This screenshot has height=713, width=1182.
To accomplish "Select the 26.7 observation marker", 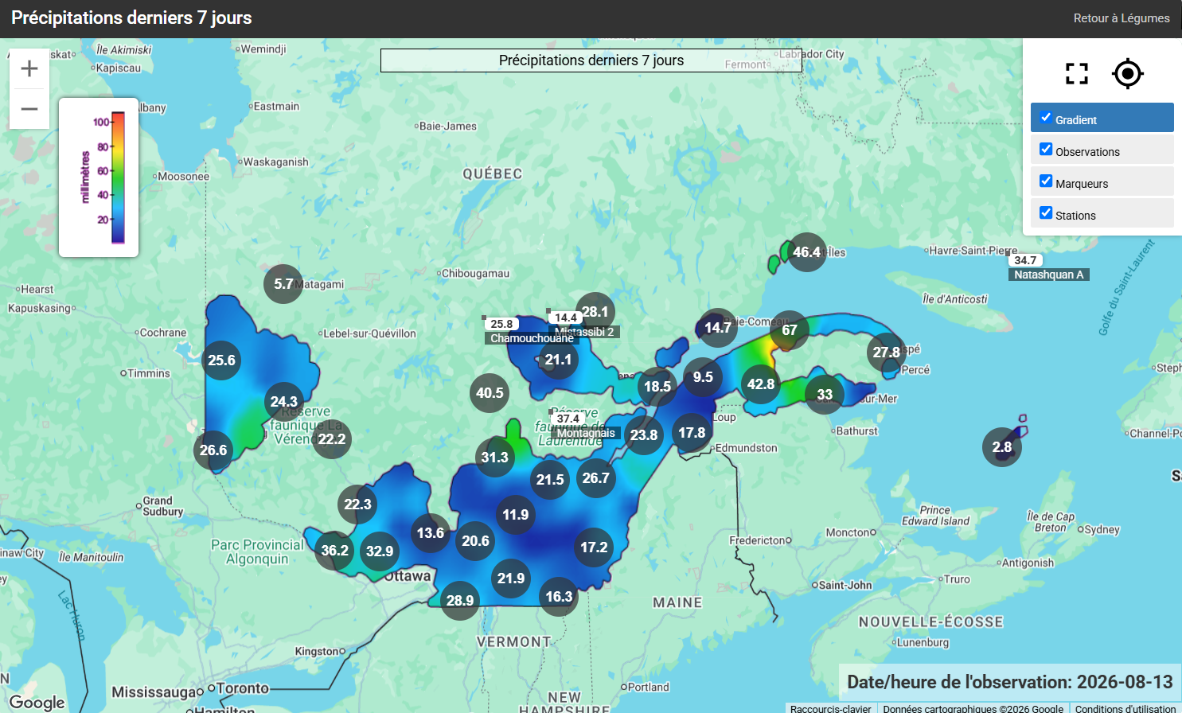I will [x=596, y=478].
